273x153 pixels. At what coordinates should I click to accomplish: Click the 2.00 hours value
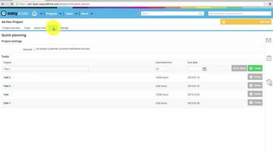(161, 86)
